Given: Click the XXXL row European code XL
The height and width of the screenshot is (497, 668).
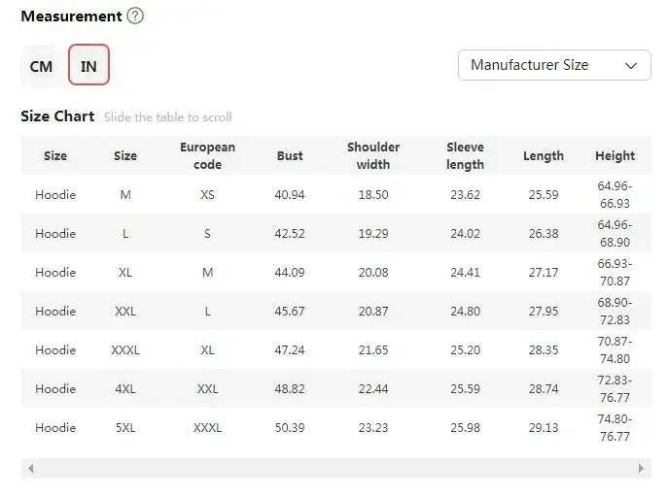Looking at the screenshot, I should (207, 350).
